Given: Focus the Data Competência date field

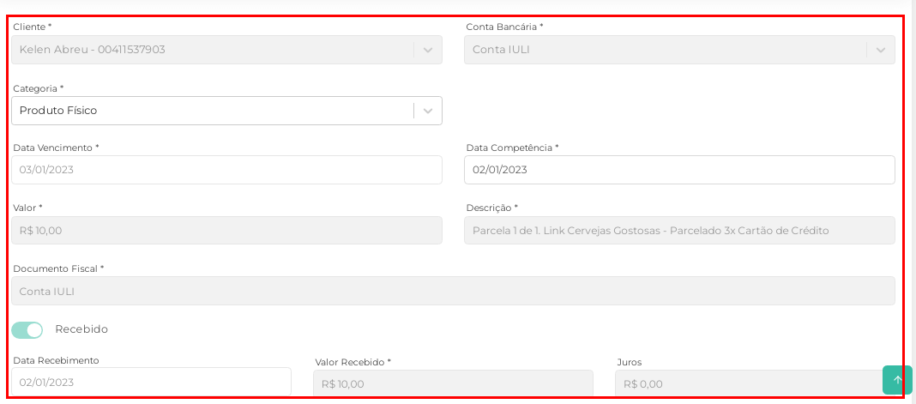Looking at the screenshot, I should click(679, 170).
